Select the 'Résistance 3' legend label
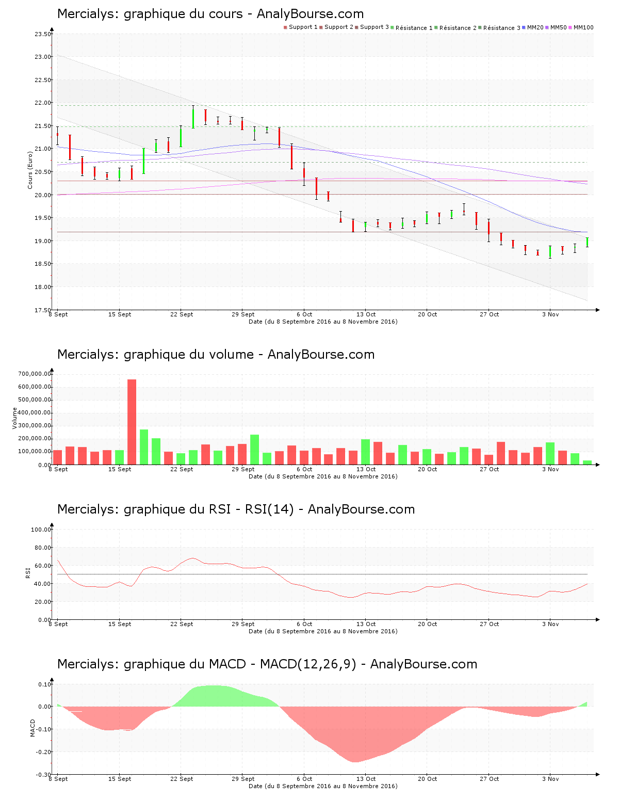 [x=502, y=28]
